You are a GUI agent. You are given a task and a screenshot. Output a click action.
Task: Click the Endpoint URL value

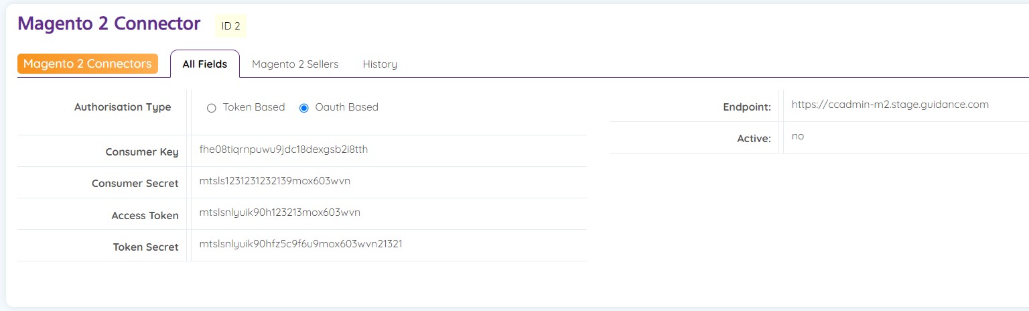click(890, 105)
